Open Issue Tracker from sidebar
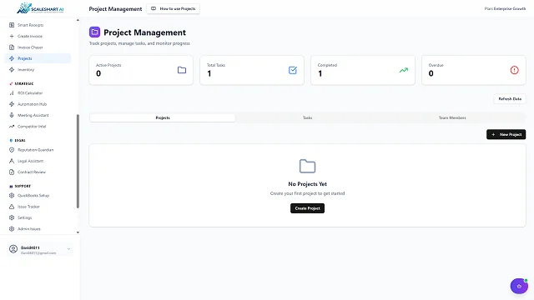The height and width of the screenshot is (300, 534). coord(38,207)
